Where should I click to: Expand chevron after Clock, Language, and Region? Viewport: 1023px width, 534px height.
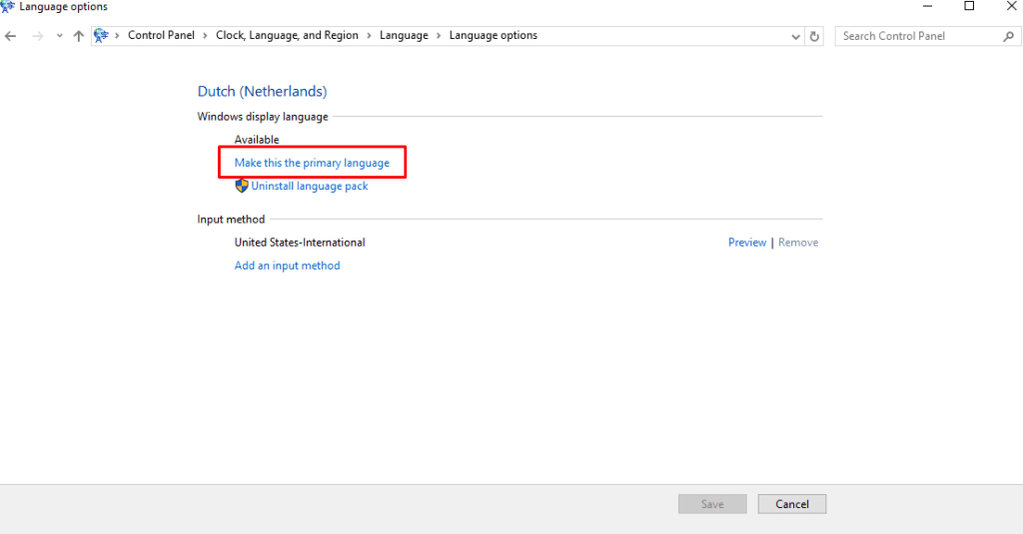tap(369, 36)
